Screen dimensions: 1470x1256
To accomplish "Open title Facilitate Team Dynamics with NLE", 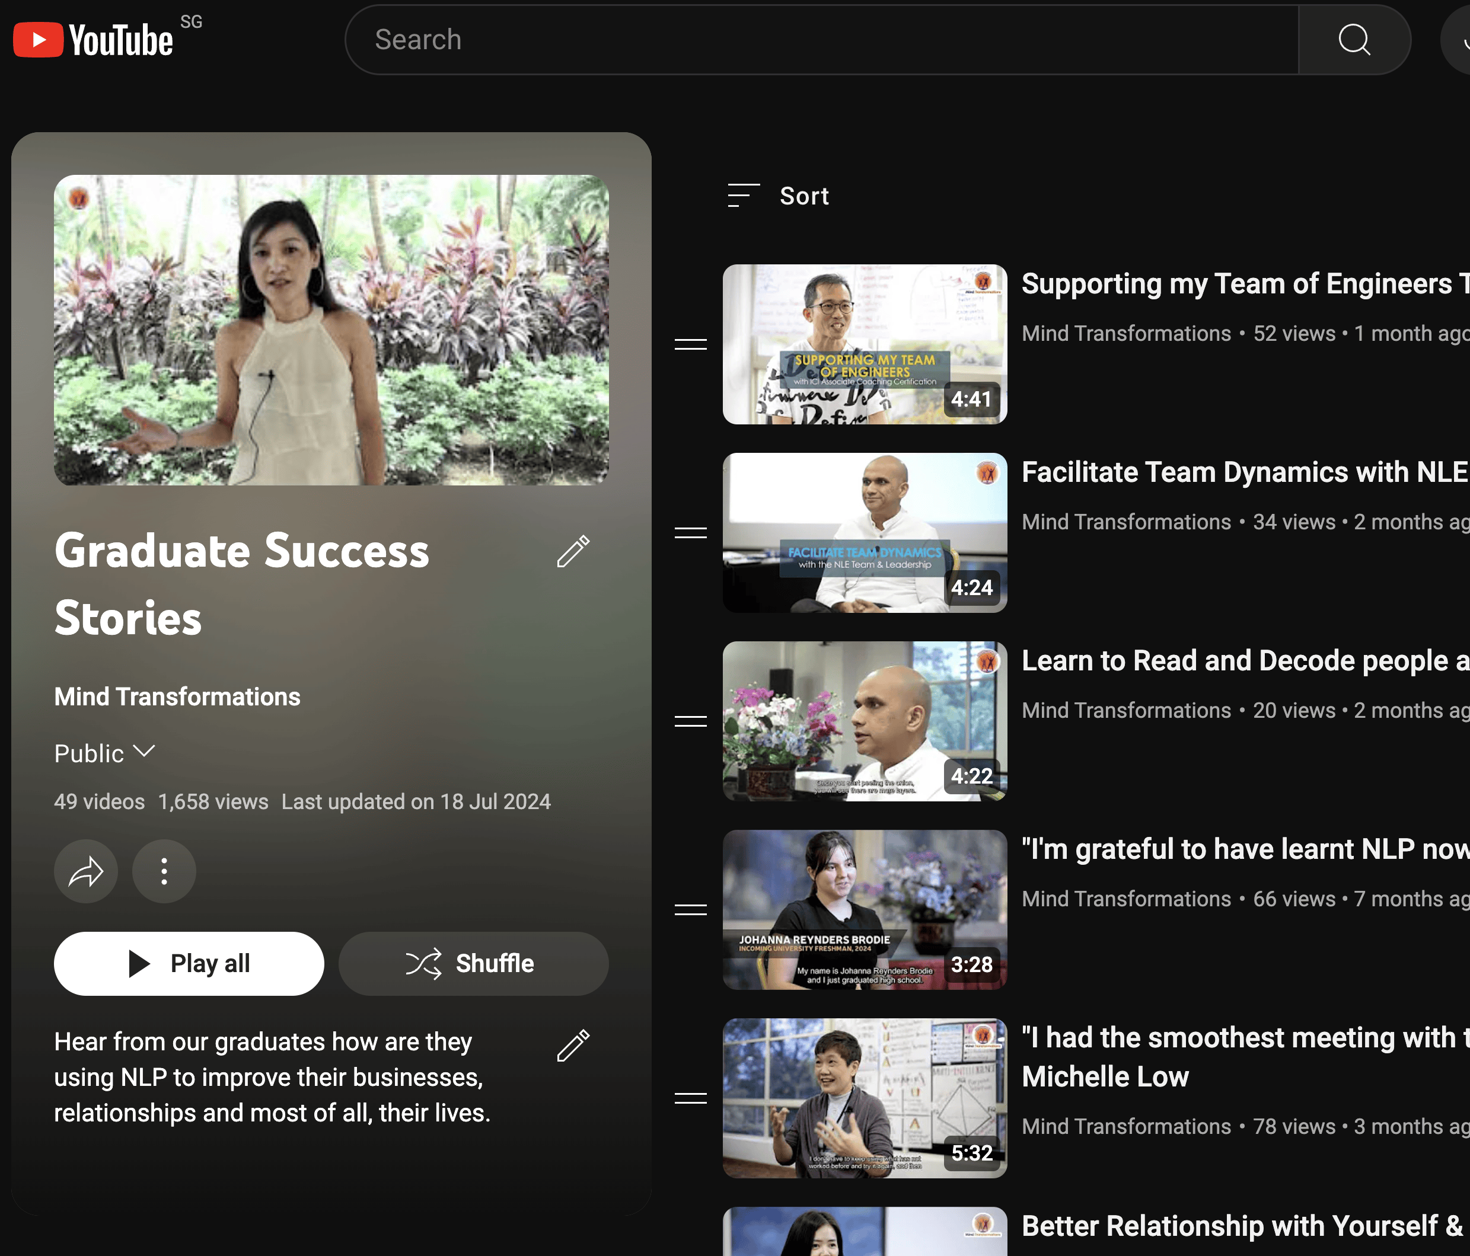I will click(1245, 472).
